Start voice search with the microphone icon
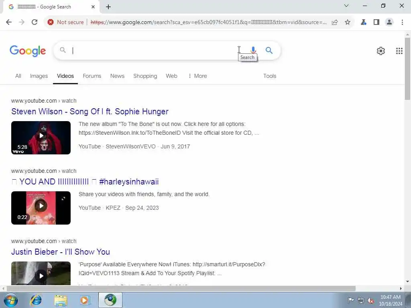411x308 pixels. point(253,50)
